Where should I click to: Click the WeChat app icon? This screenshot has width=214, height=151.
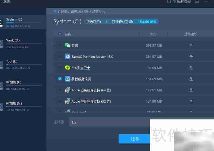pyautogui.click(x=67, y=45)
